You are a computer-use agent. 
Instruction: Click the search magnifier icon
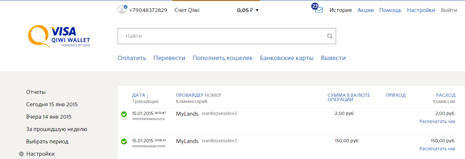click(x=329, y=36)
